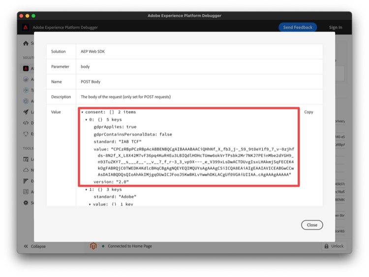The height and width of the screenshot is (277, 369).
Task: Click the green macOS zoom window button
Action: [33, 16]
